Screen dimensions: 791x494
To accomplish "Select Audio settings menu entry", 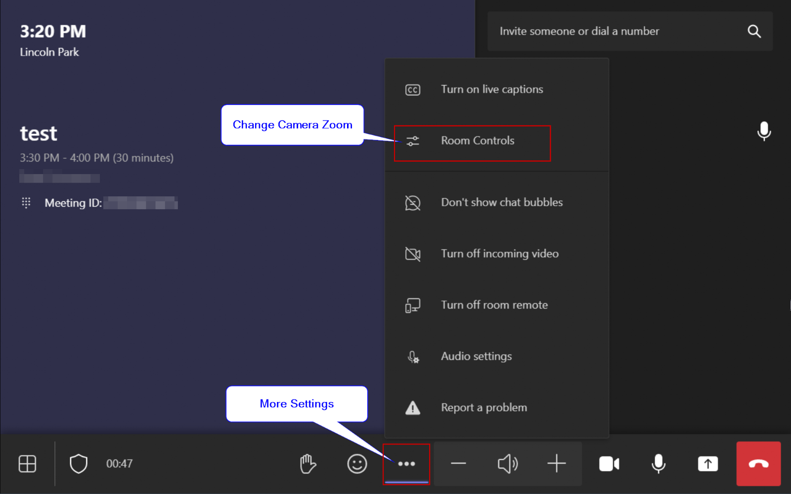I will [x=476, y=357].
